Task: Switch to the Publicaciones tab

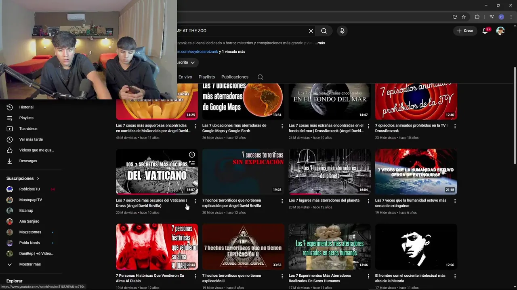Action: pos(235,77)
